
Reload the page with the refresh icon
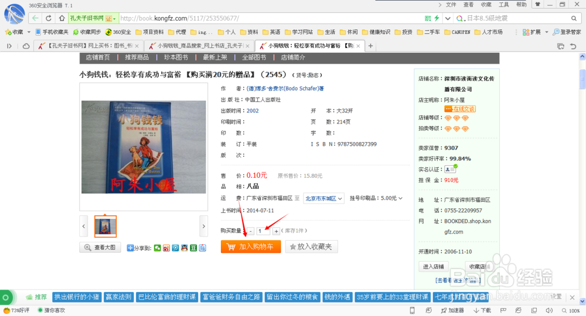(x=49, y=18)
